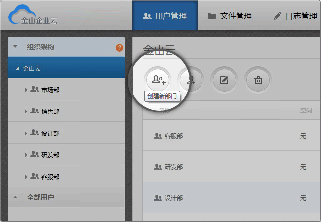Expand the 全部用户 section arrow
321x222 pixels.
click(15, 197)
